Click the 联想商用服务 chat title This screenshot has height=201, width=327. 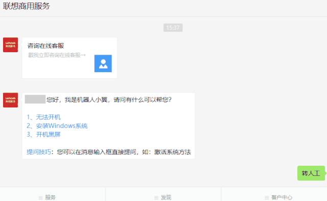point(27,6)
